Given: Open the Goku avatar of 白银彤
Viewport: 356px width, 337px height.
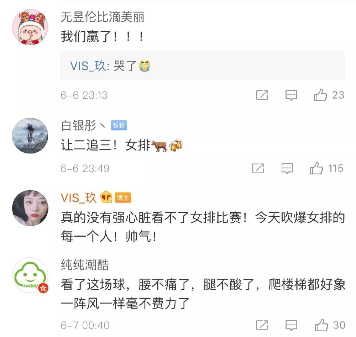Looking at the screenshot, I should point(30,136).
